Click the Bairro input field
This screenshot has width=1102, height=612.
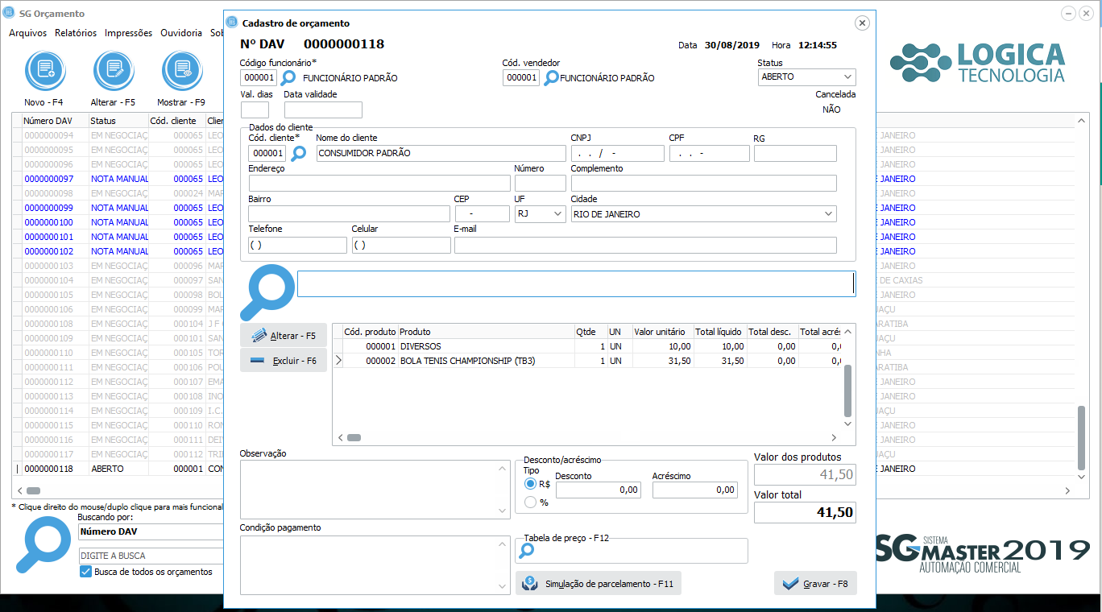click(x=350, y=214)
